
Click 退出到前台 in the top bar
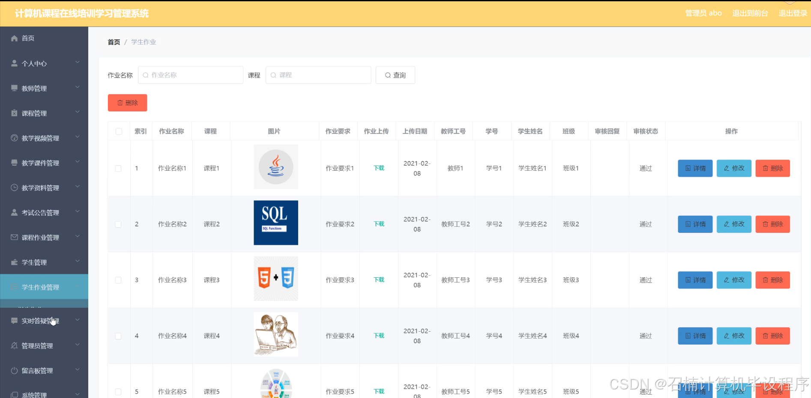click(x=750, y=13)
